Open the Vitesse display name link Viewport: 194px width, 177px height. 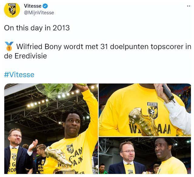pos(33,6)
